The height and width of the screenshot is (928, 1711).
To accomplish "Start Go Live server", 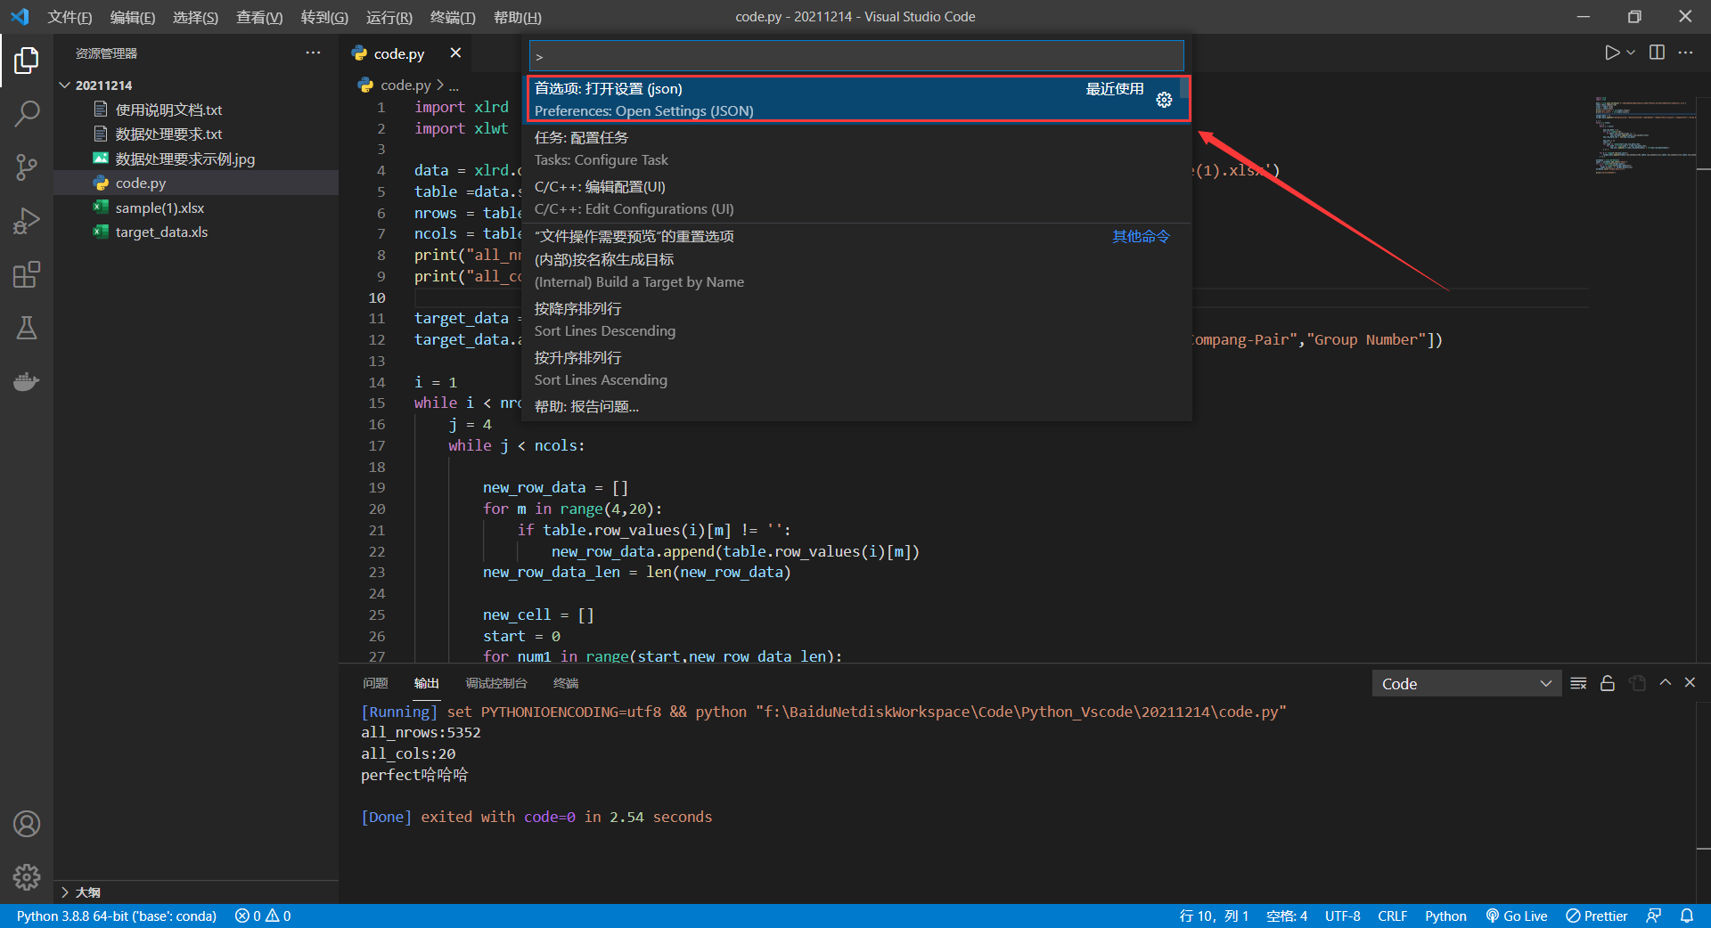I will click(x=1517, y=916).
